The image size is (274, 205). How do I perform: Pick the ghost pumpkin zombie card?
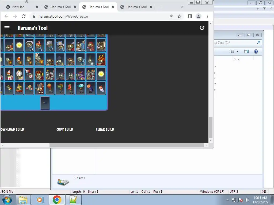click(x=101, y=88)
